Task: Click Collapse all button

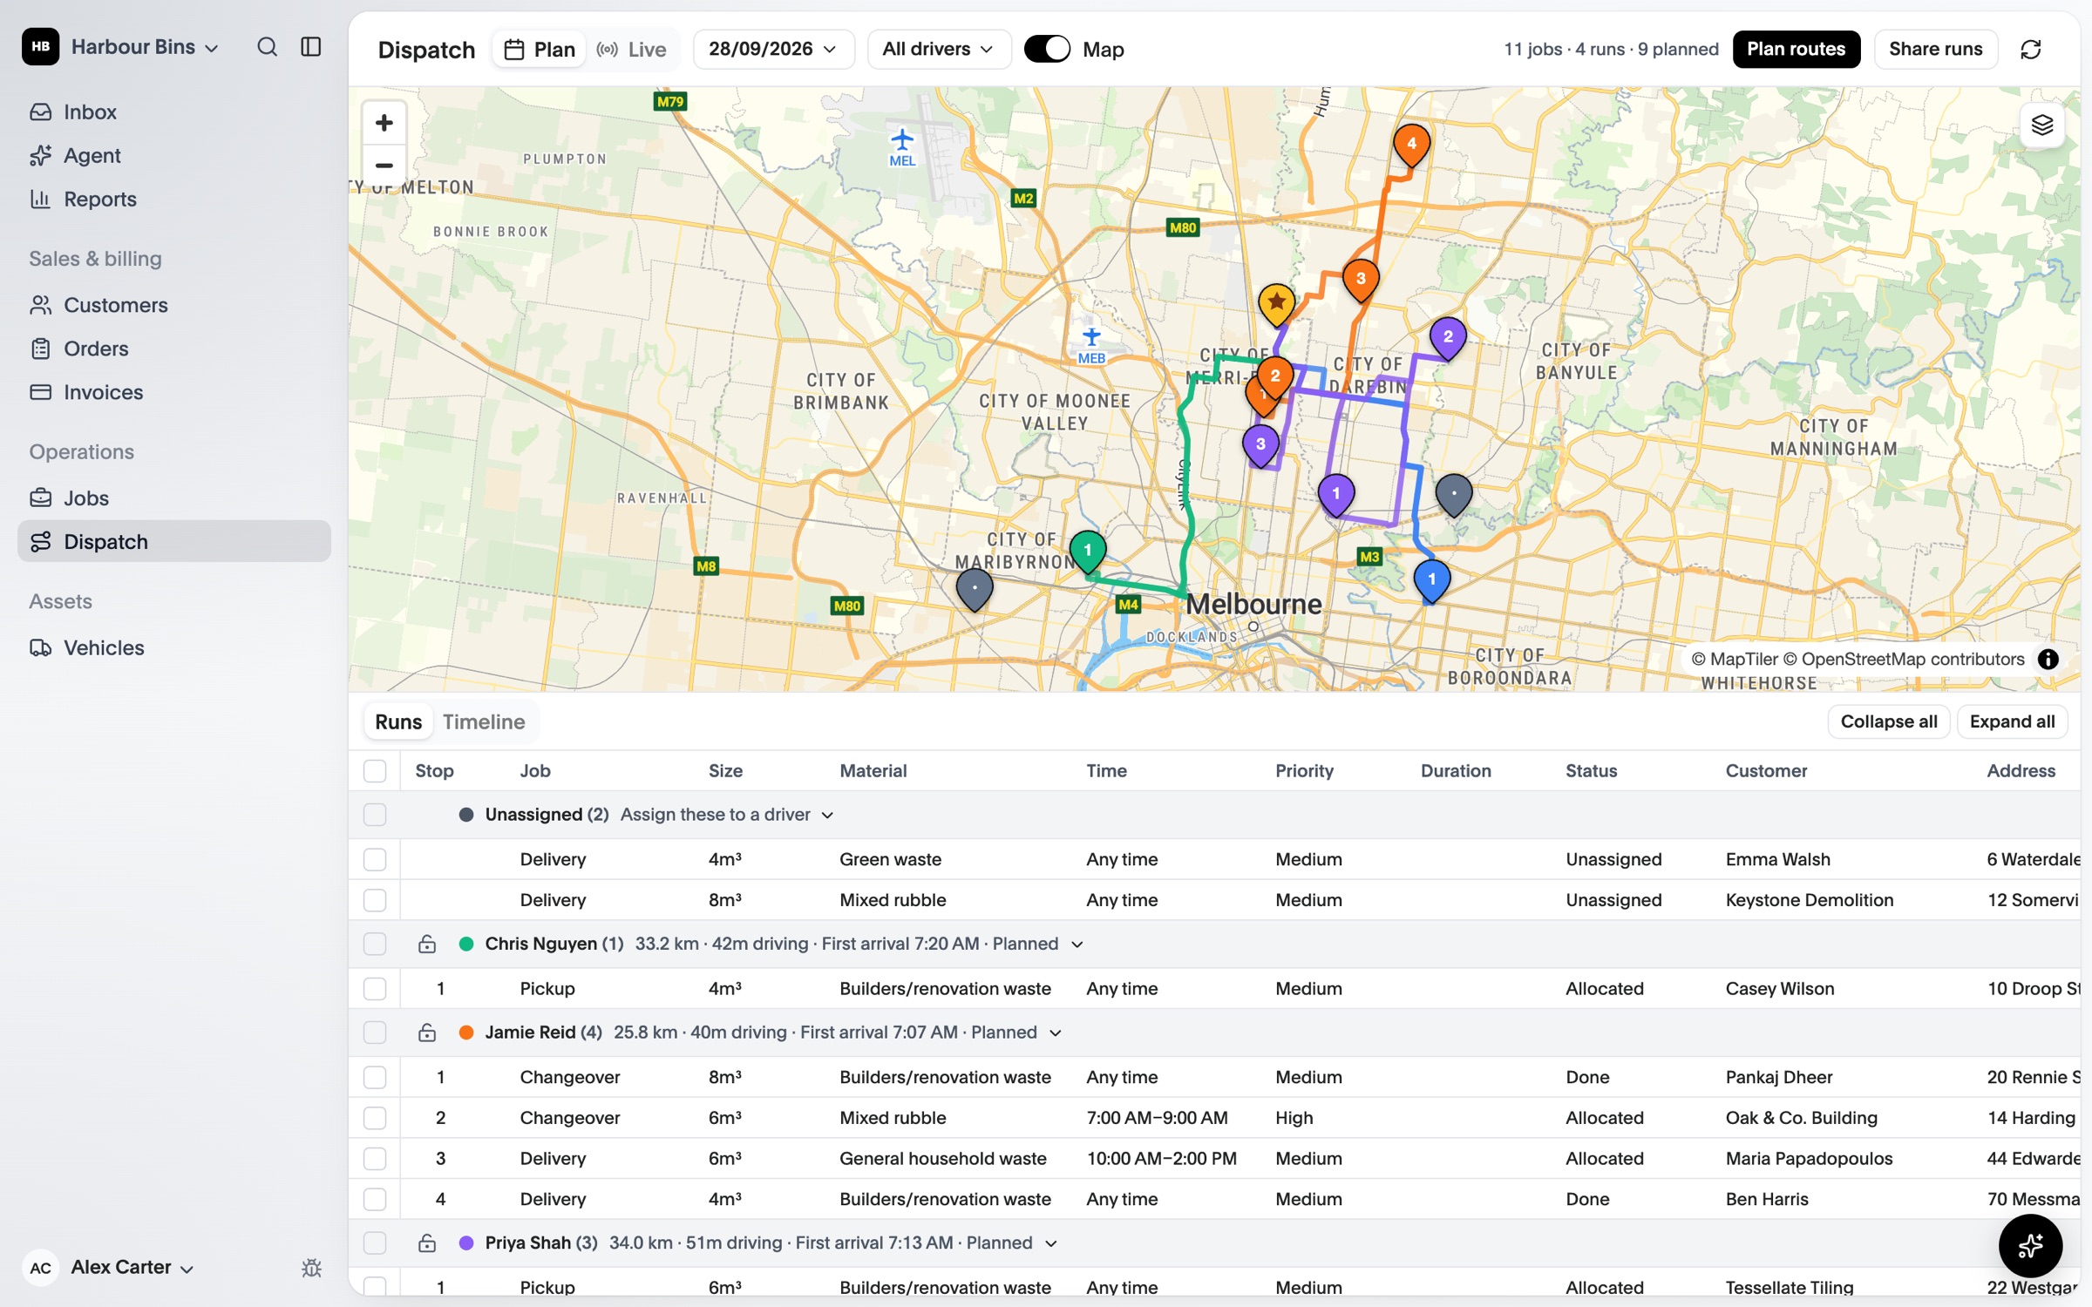Action: click(1888, 722)
